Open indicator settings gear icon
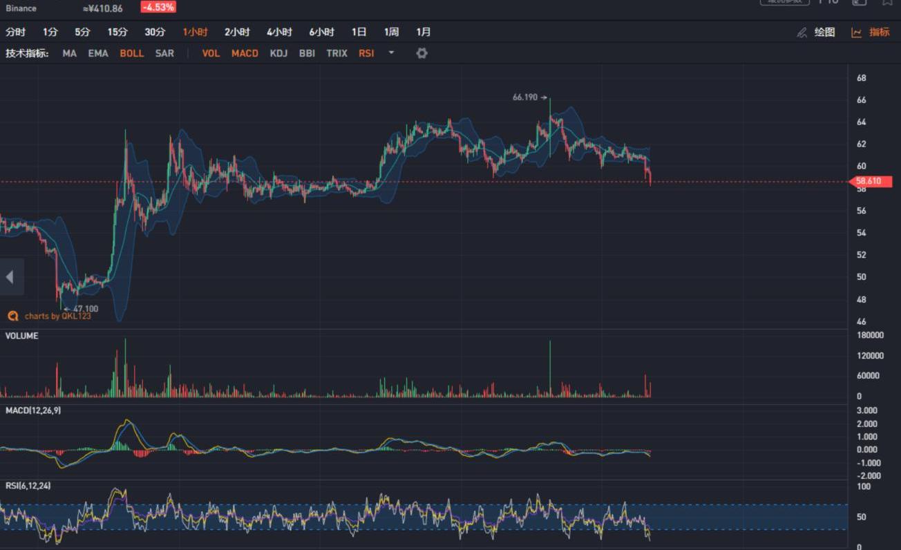Image resolution: width=901 pixels, height=550 pixels. tap(421, 53)
